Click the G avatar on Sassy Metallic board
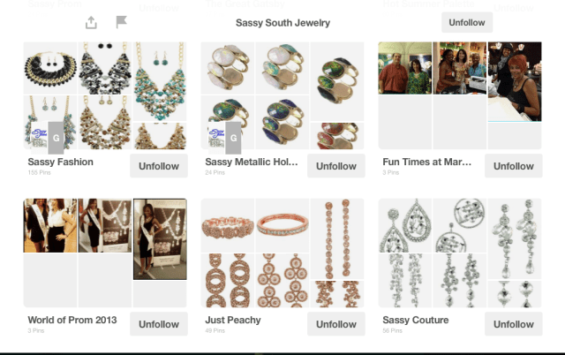 point(233,138)
